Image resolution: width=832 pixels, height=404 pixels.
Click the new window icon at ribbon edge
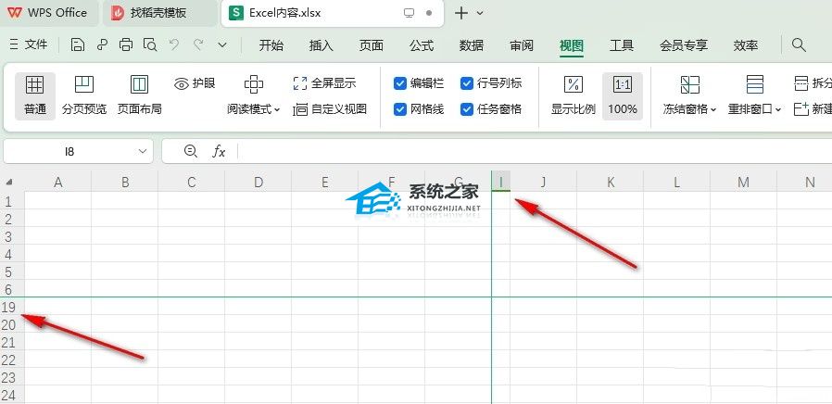801,108
